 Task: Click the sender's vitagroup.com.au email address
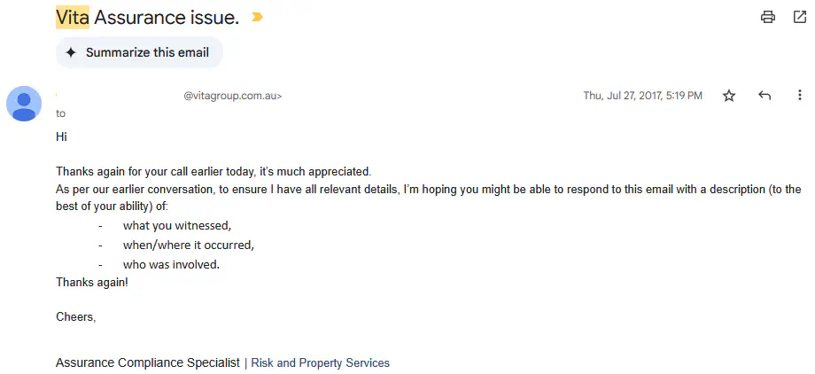tap(232, 96)
